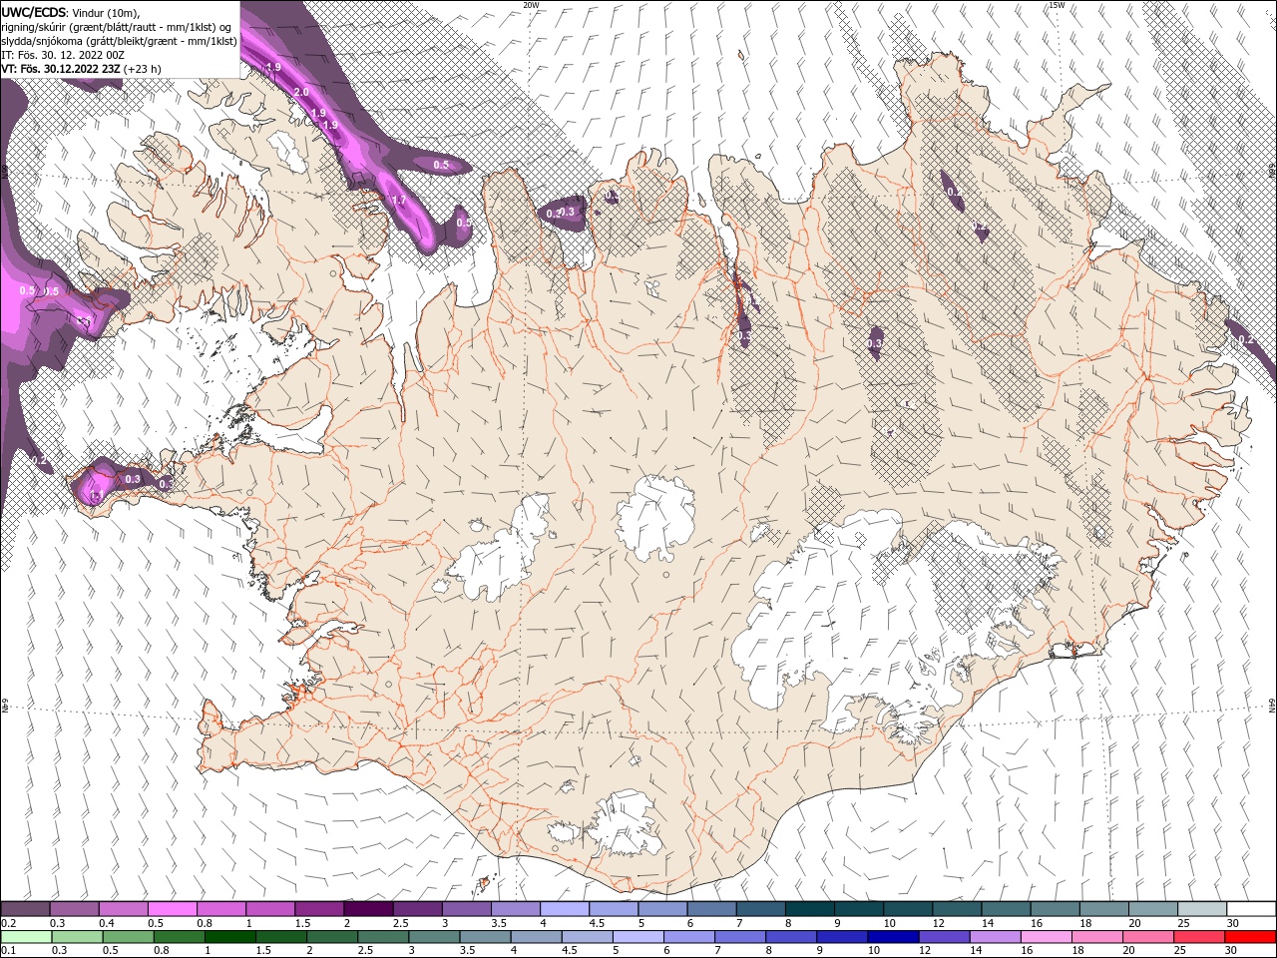Click the 'rigning/skúrir' legend description line
This screenshot has width=1277, height=958.
pyautogui.click(x=117, y=26)
